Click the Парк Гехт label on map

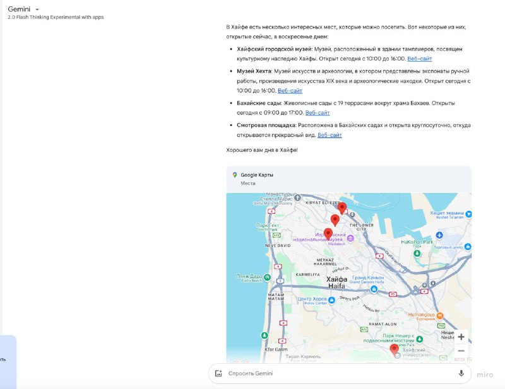pos(267,226)
